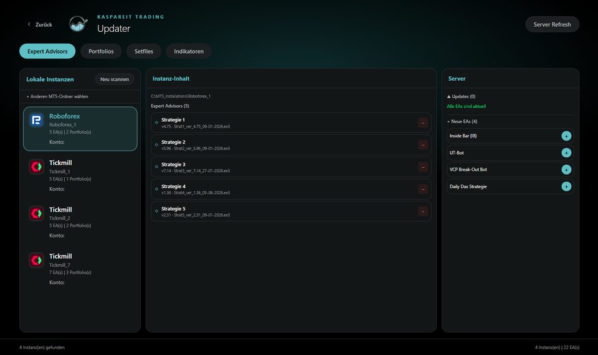
Task: Click the Roboforex broker logo icon
Action: (36, 120)
